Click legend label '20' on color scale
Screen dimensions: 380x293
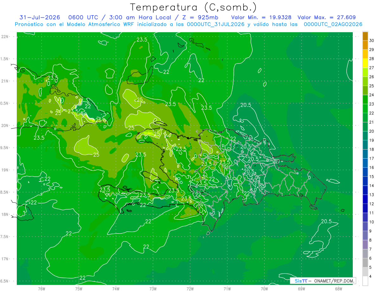pyautogui.click(x=372, y=131)
